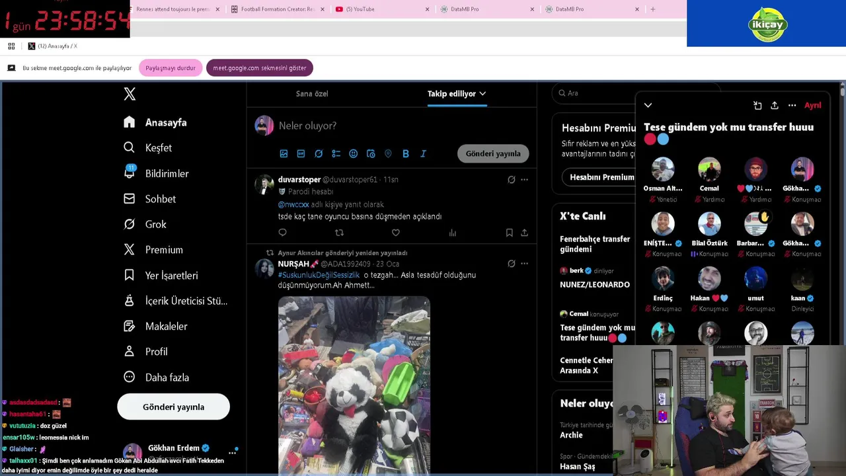
Task: Open duvarstoper profile link
Action: pyautogui.click(x=299, y=179)
